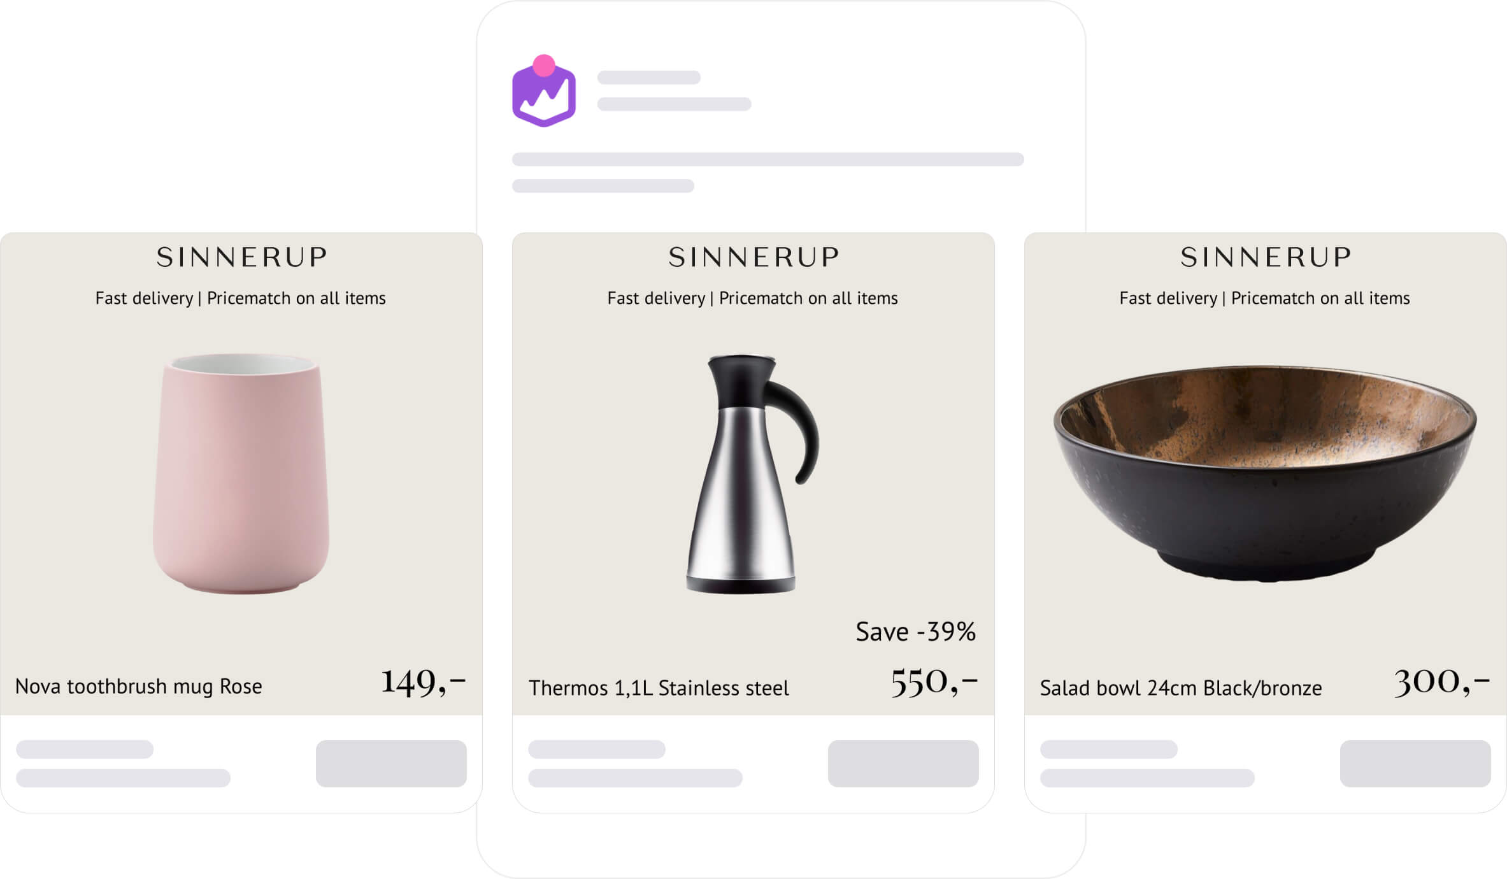
Task: Click SINNERUP logo on the thermos card
Action: click(753, 257)
